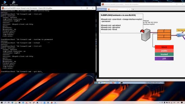
Task: Maximize the firewall-cmd VirtualBox window
Action: (x=87, y=8)
